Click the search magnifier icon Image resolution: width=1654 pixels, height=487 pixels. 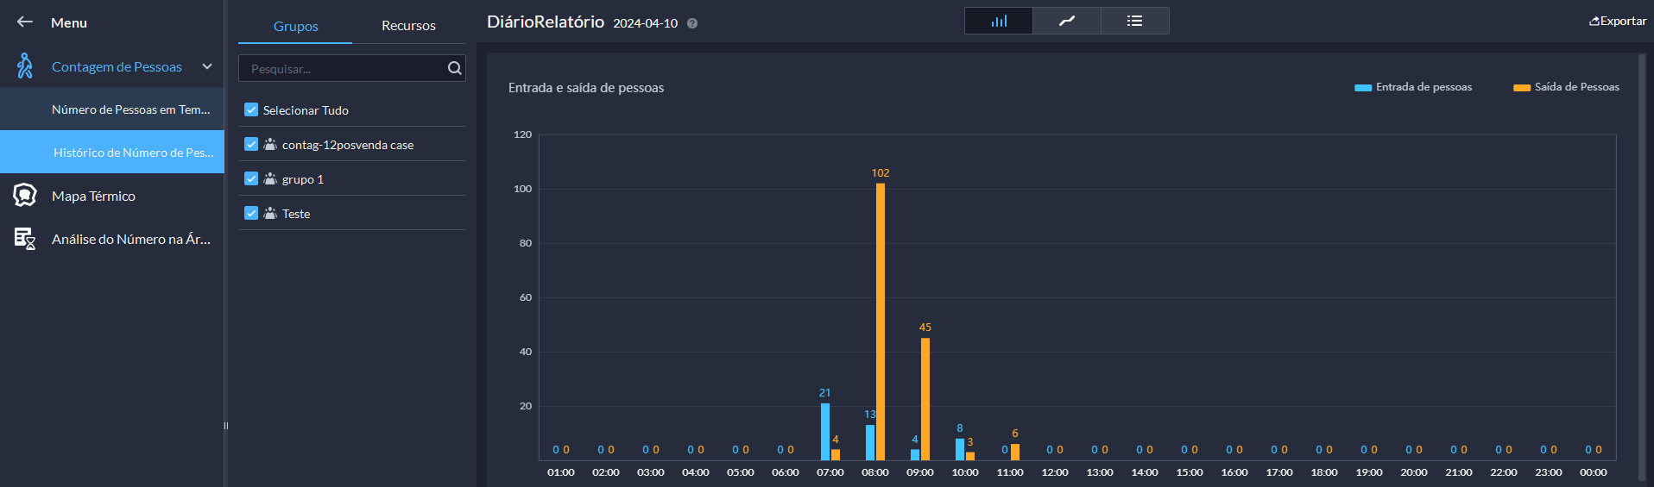tap(455, 68)
